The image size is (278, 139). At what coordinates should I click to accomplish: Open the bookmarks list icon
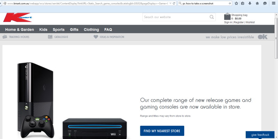coord(243,3)
